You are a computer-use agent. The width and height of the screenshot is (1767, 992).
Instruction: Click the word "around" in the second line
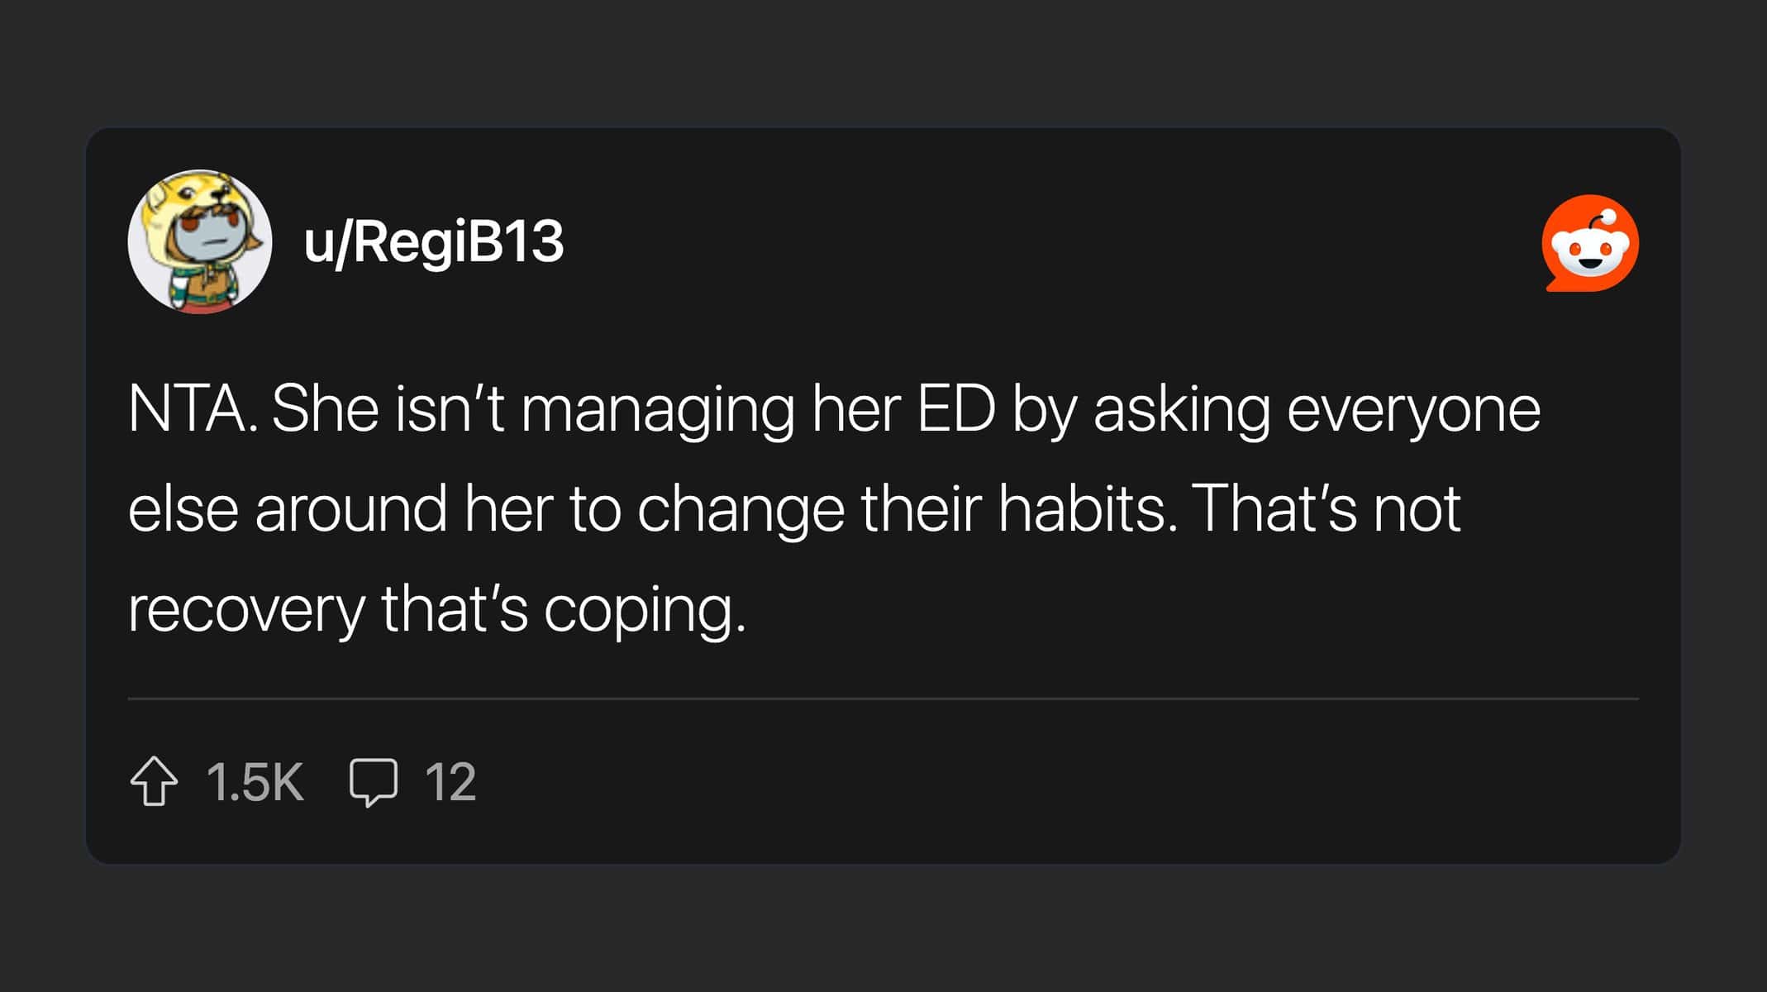tap(351, 509)
